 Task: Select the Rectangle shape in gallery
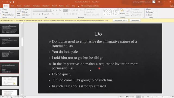coord(111,10)
